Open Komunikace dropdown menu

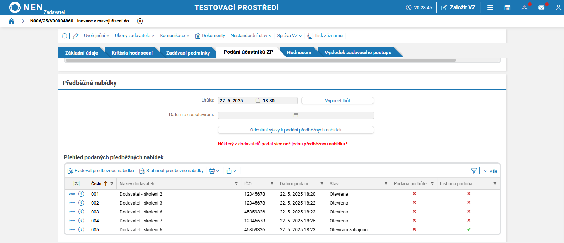click(x=174, y=36)
